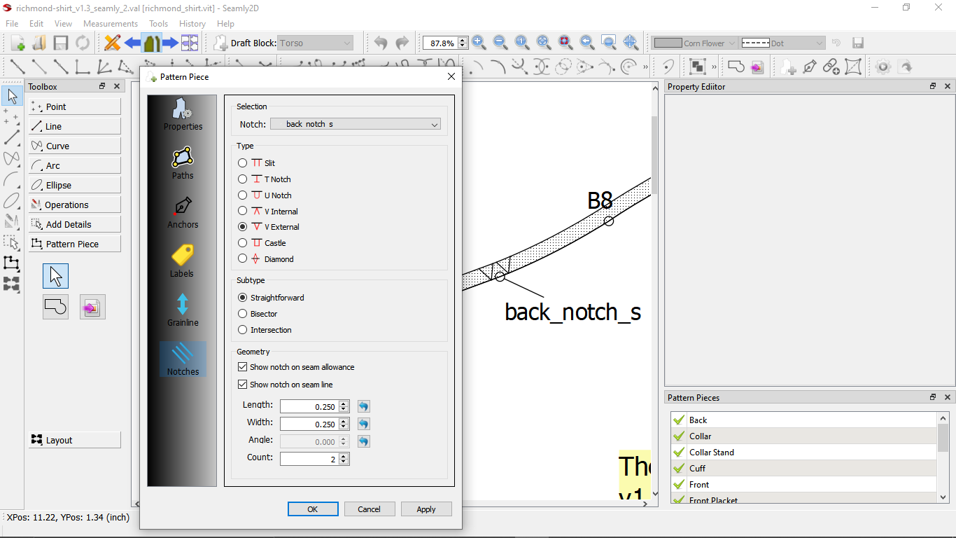Select Collar Stand in Pattern Pieces list
The height and width of the screenshot is (538, 956).
(x=711, y=453)
